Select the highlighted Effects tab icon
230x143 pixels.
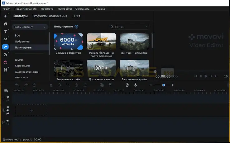pyautogui.click(x=5, y=47)
